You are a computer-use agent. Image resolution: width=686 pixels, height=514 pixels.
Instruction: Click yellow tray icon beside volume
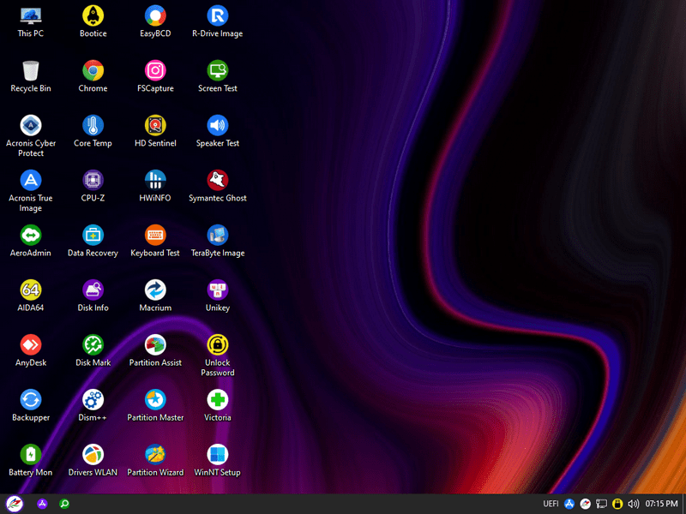pos(617,504)
